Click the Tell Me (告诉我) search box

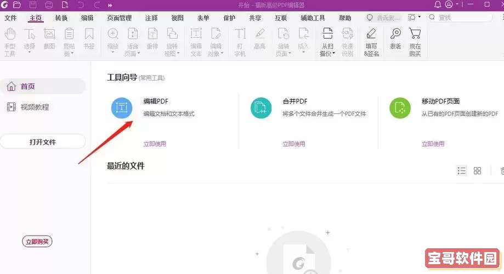pyautogui.click(x=384, y=18)
